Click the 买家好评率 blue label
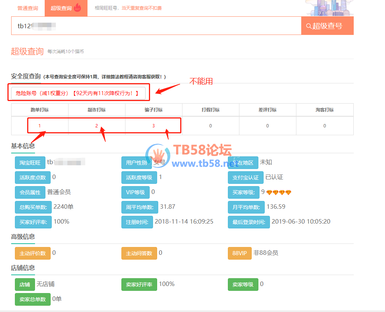385x312 pixels. (x=33, y=222)
